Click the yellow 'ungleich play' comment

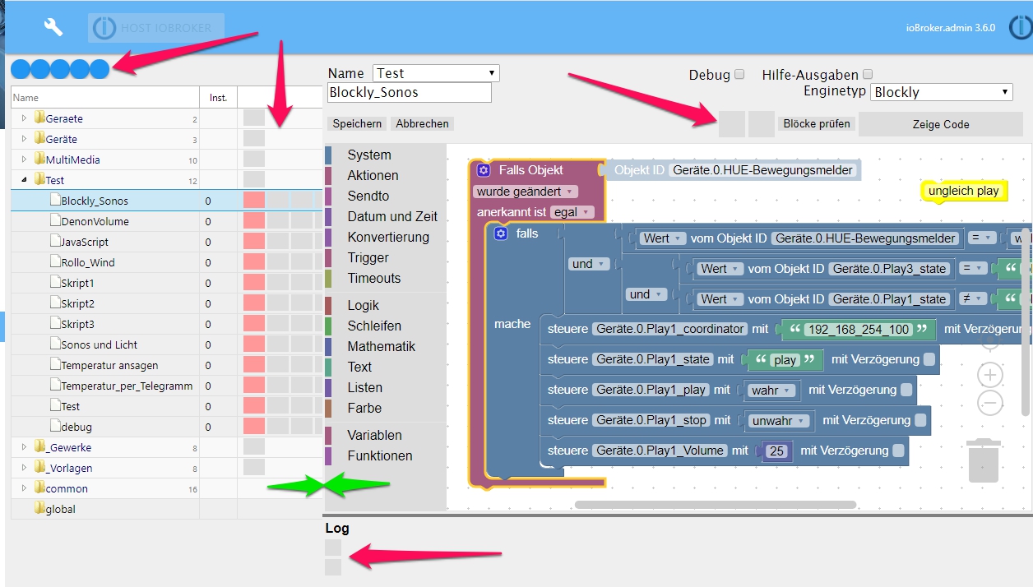click(963, 191)
